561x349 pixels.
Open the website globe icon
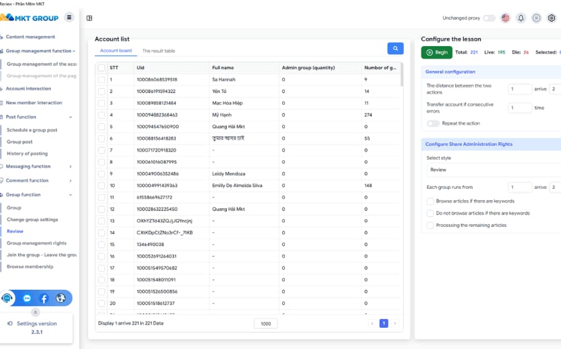pos(61,298)
